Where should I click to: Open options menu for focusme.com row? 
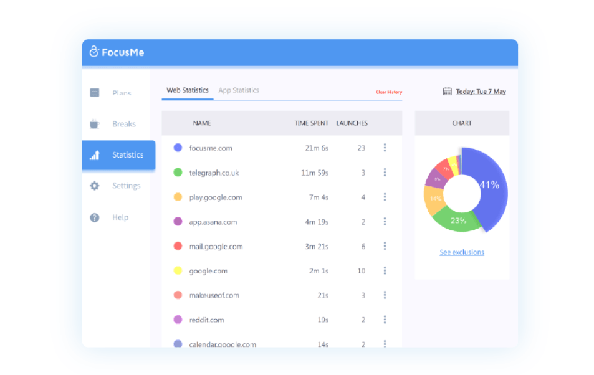385,148
